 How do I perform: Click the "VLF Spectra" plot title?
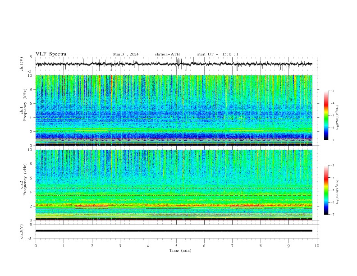(x=51, y=54)
